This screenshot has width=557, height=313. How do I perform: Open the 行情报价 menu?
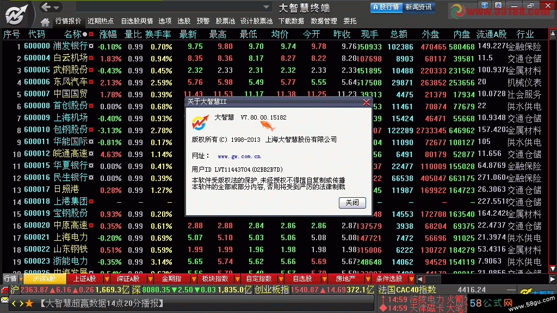pos(68,21)
